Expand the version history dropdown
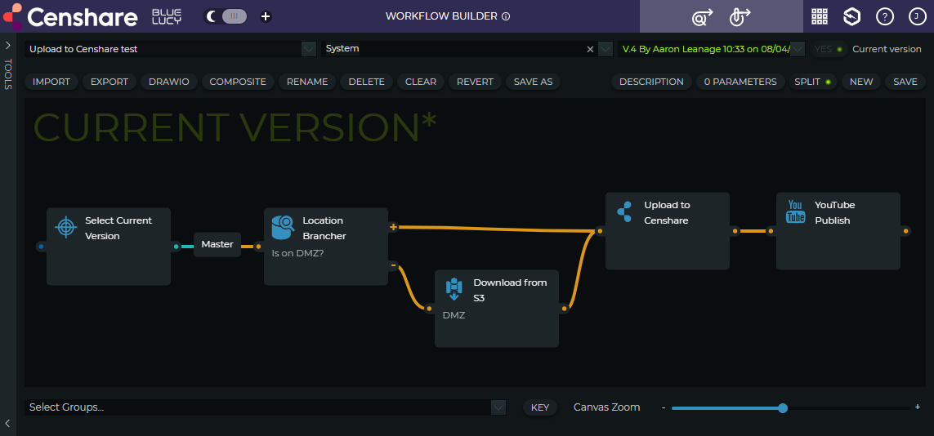Screen dimensions: 934x436 pos(798,49)
